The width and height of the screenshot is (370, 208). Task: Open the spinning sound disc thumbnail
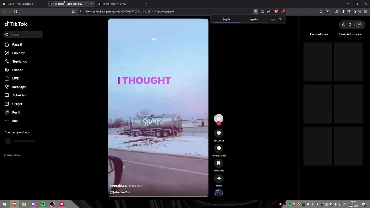(219, 193)
